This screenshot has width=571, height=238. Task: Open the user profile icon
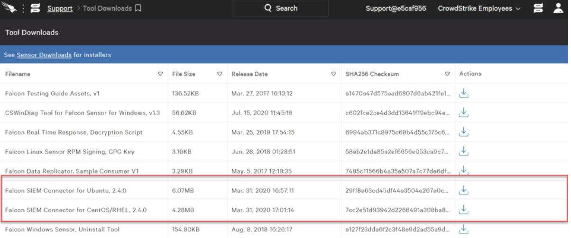pyautogui.click(x=558, y=8)
